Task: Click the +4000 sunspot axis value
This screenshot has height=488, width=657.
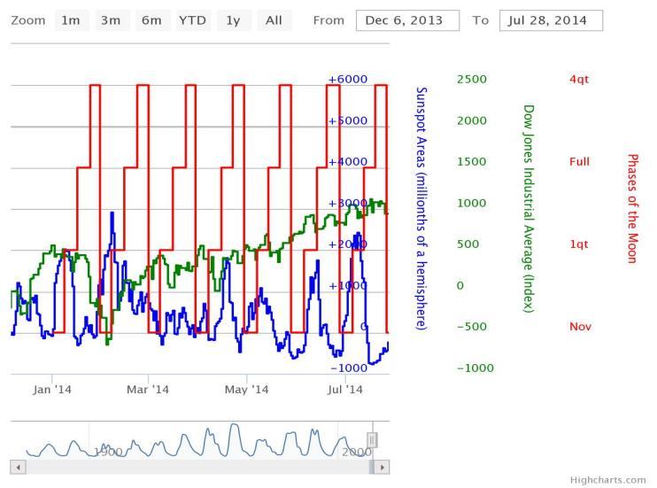Action: click(348, 162)
